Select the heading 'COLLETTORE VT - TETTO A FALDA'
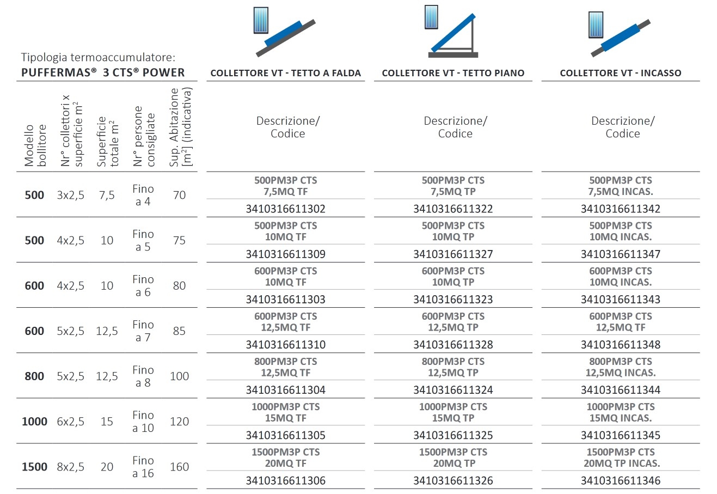 (286, 73)
